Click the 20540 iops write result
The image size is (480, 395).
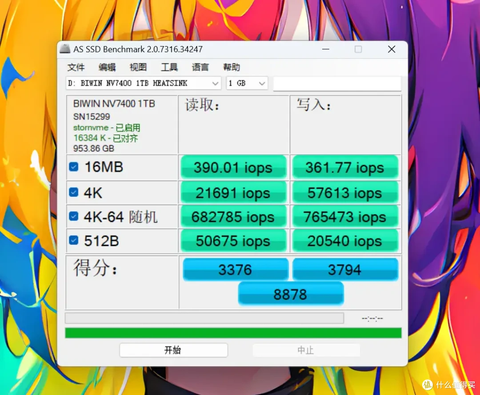(x=345, y=241)
